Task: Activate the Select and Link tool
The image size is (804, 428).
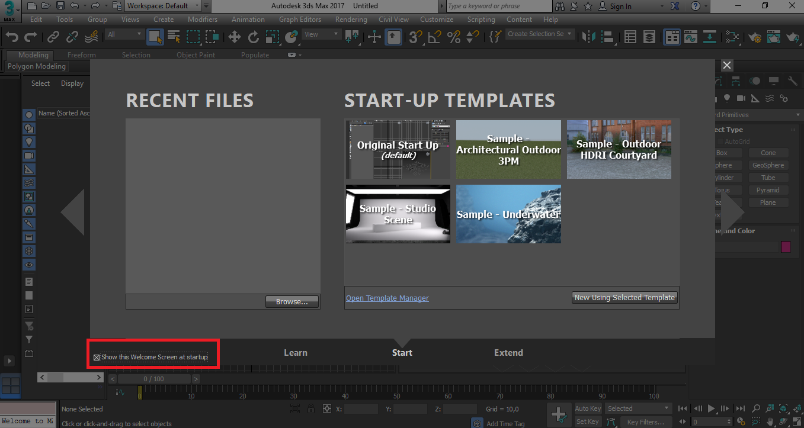Action: pos(53,37)
